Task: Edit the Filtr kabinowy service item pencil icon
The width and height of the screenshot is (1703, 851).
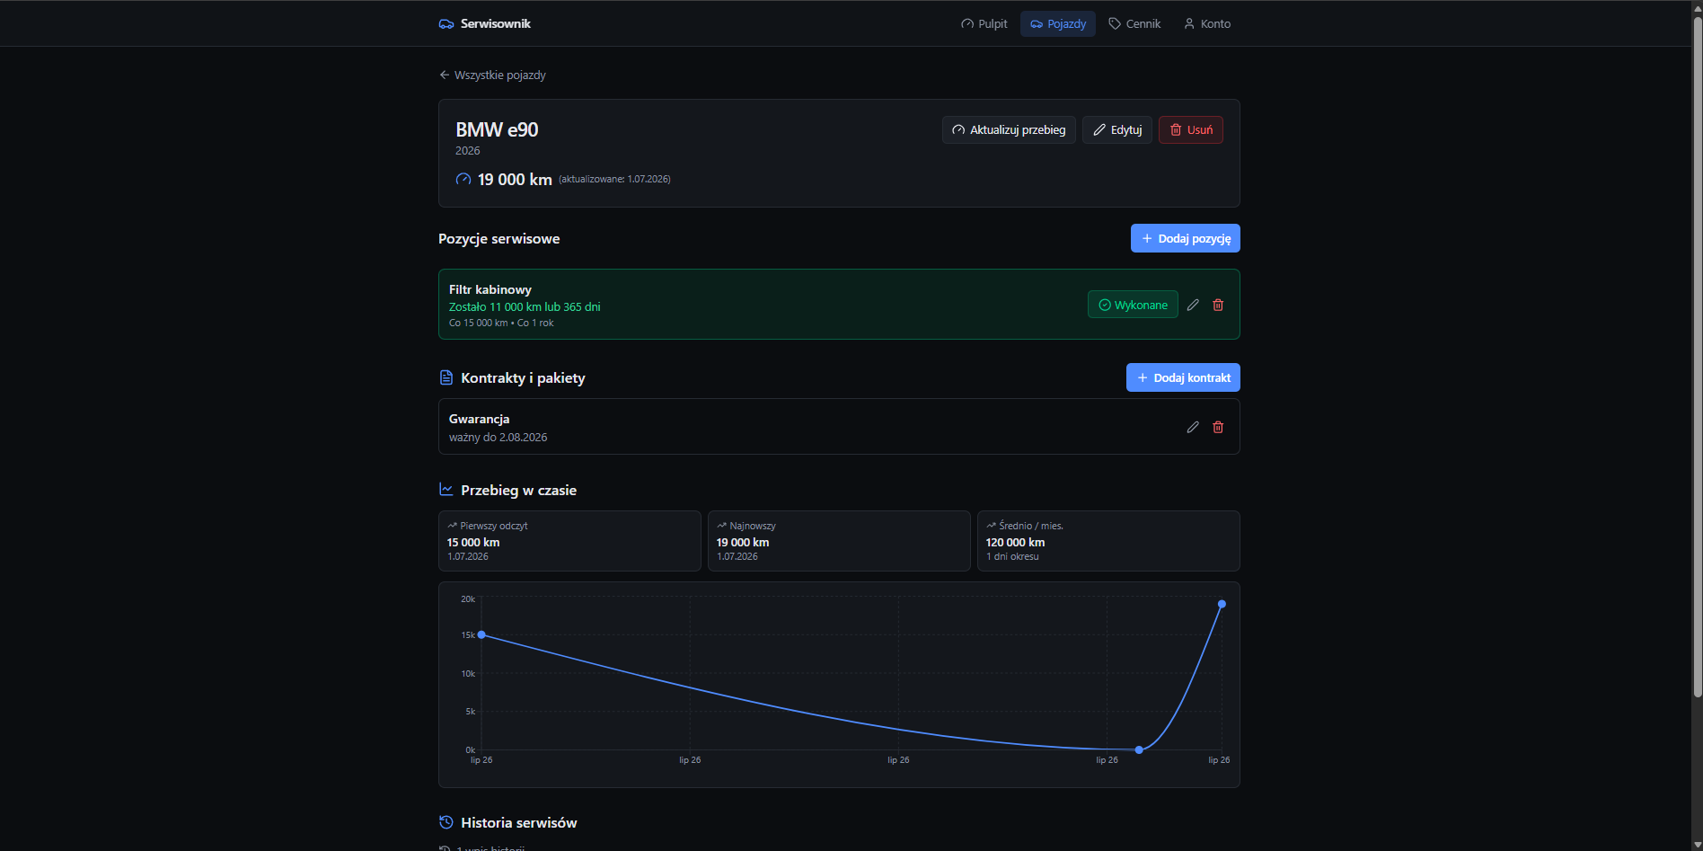Action: [1193, 305]
